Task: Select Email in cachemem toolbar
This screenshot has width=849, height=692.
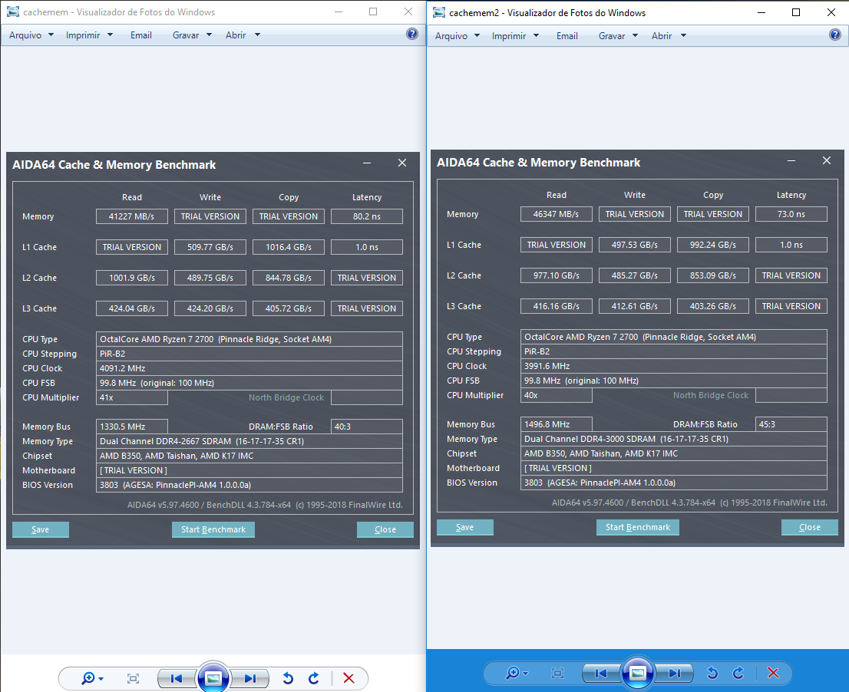Action: tap(140, 35)
